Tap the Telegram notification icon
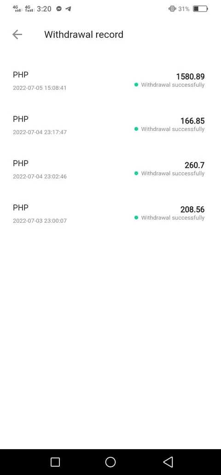Image resolution: width=221 pixels, height=475 pixels. [x=68, y=9]
